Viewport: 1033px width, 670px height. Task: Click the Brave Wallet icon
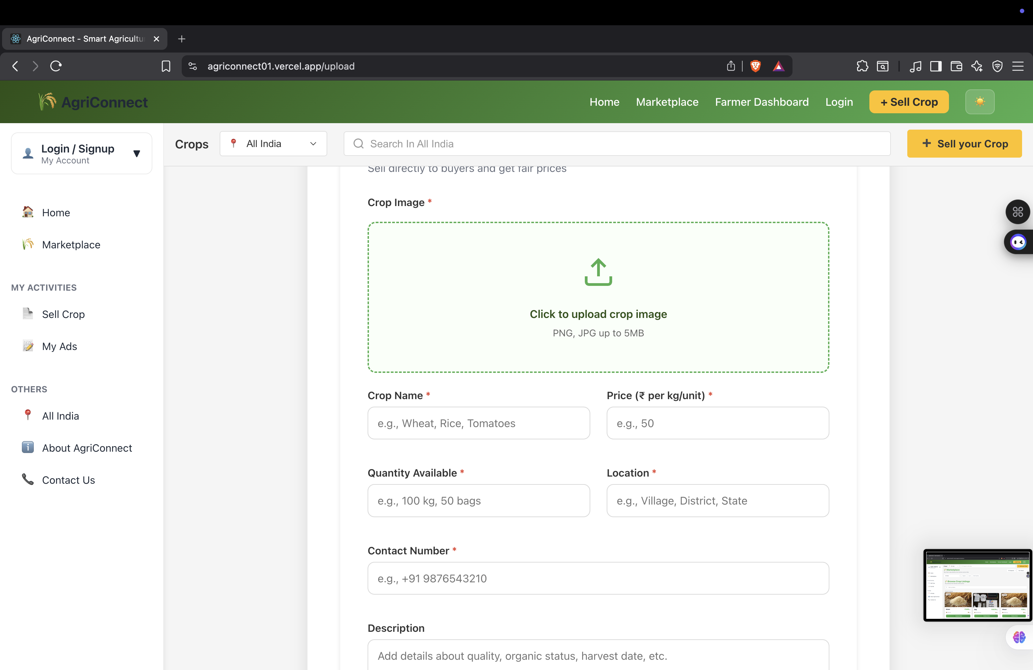tap(956, 66)
